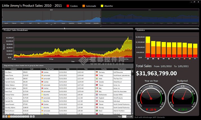Click the total sales value $31,963,799.00
This screenshot has height=120, width=201.
pyautogui.click(x=156, y=73)
